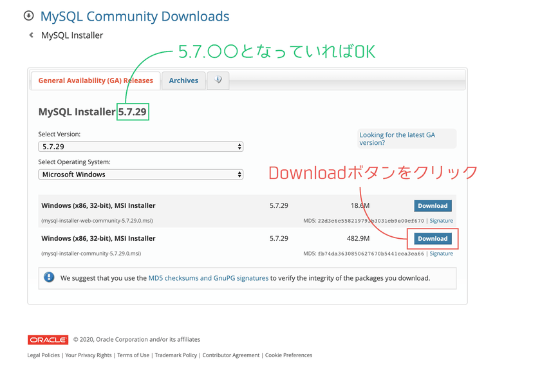Open Cookie Preferences footer link
Viewport: 560px width, 383px height.
click(288, 355)
